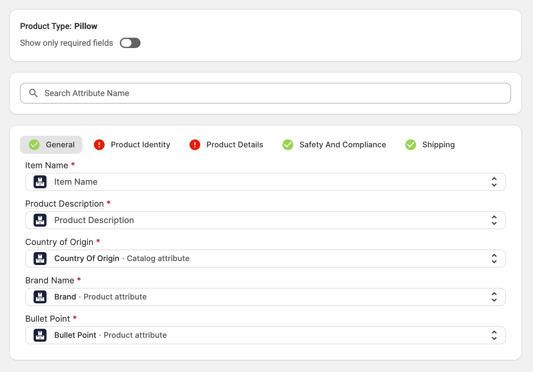This screenshot has width=533, height=372.
Task: Open the Product Identity tab
Action: (132, 145)
